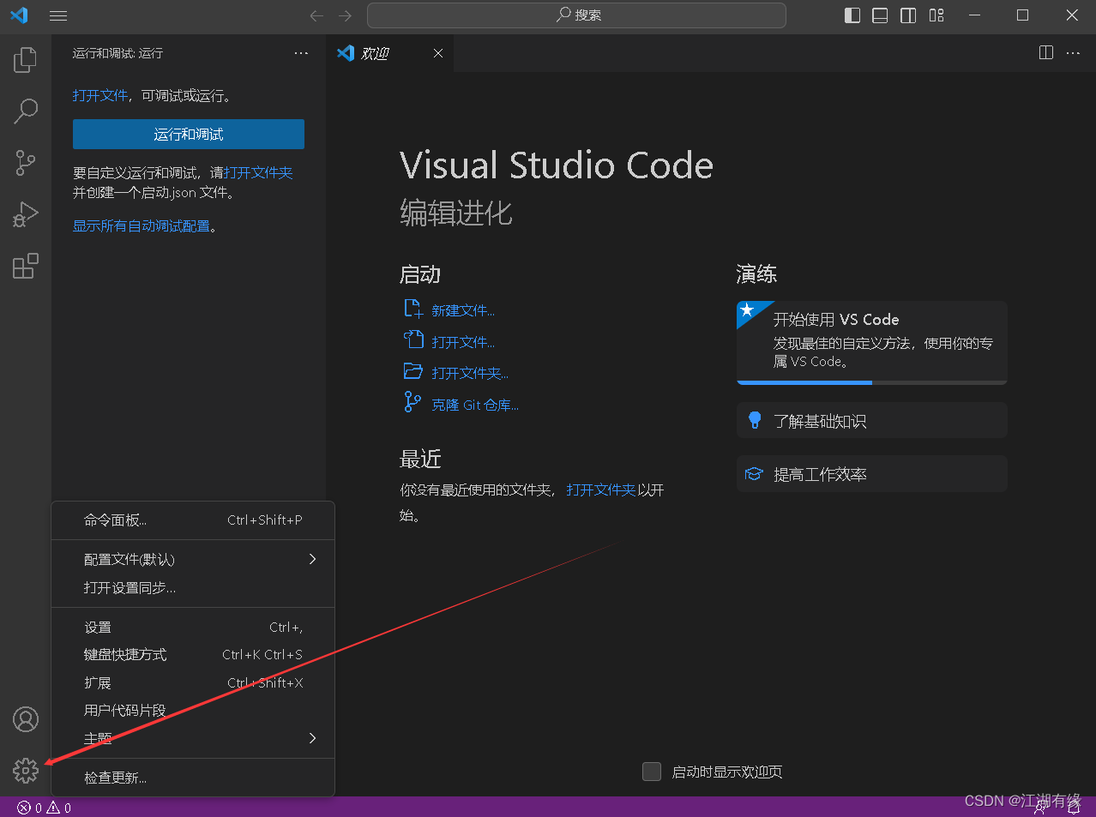This screenshot has width=1096, height=817.
Task: Close the 欢迎 tab
Action: 438,53
